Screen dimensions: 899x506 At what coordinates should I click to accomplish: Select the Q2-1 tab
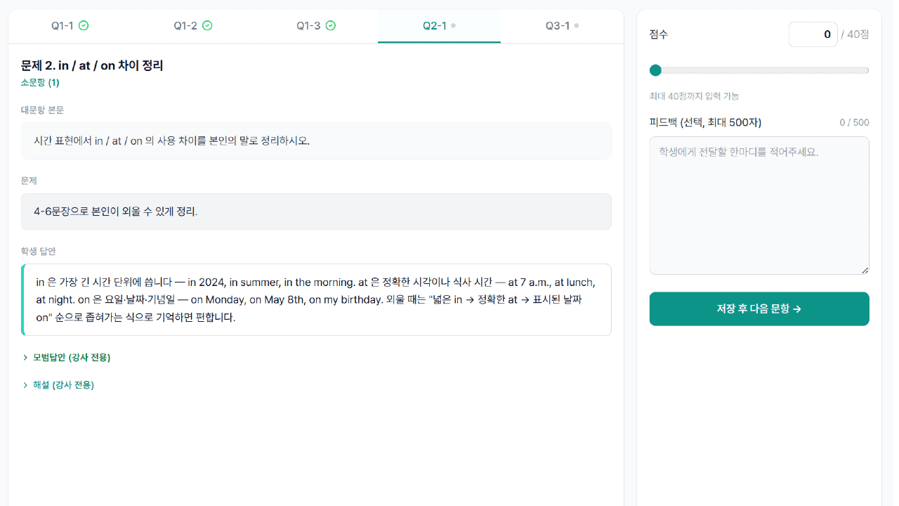(x=439, y=26)
